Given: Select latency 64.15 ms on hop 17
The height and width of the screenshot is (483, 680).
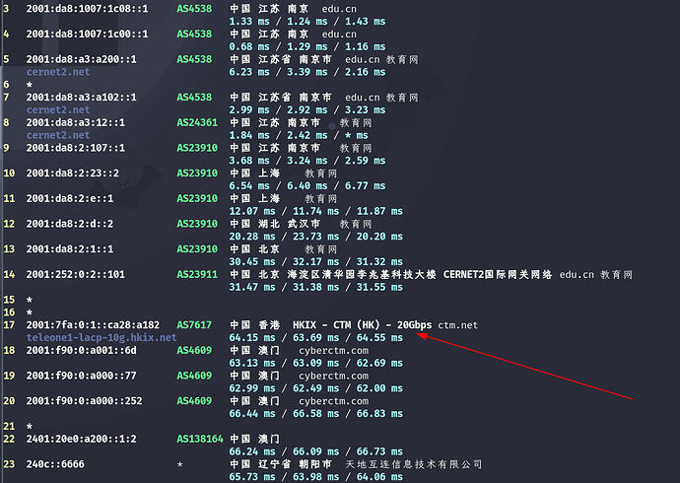Looking at the screenshot, I should (x=252, y=338).
